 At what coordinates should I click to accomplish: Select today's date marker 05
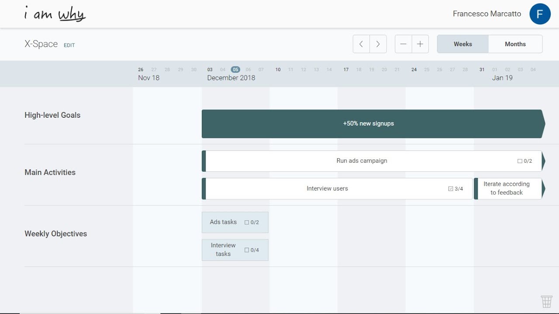click(235, 69)
